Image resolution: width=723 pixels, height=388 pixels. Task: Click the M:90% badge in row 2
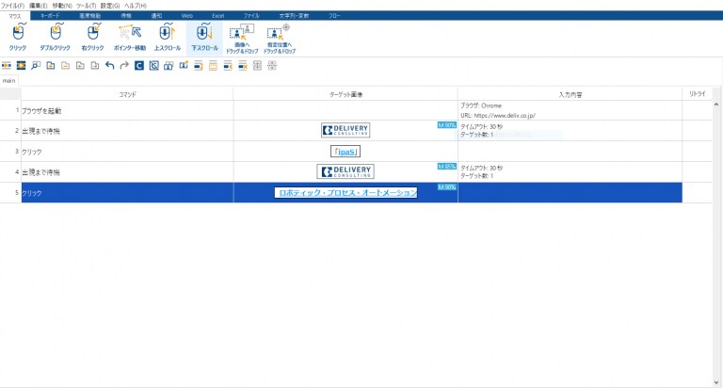447,125
